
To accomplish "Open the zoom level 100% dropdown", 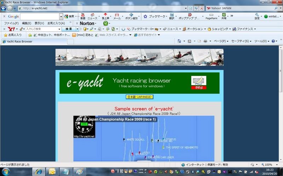I will coord(277,164).
